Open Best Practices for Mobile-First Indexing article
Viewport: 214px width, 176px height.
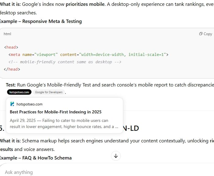pyautogui.click(x=56, y=112)
